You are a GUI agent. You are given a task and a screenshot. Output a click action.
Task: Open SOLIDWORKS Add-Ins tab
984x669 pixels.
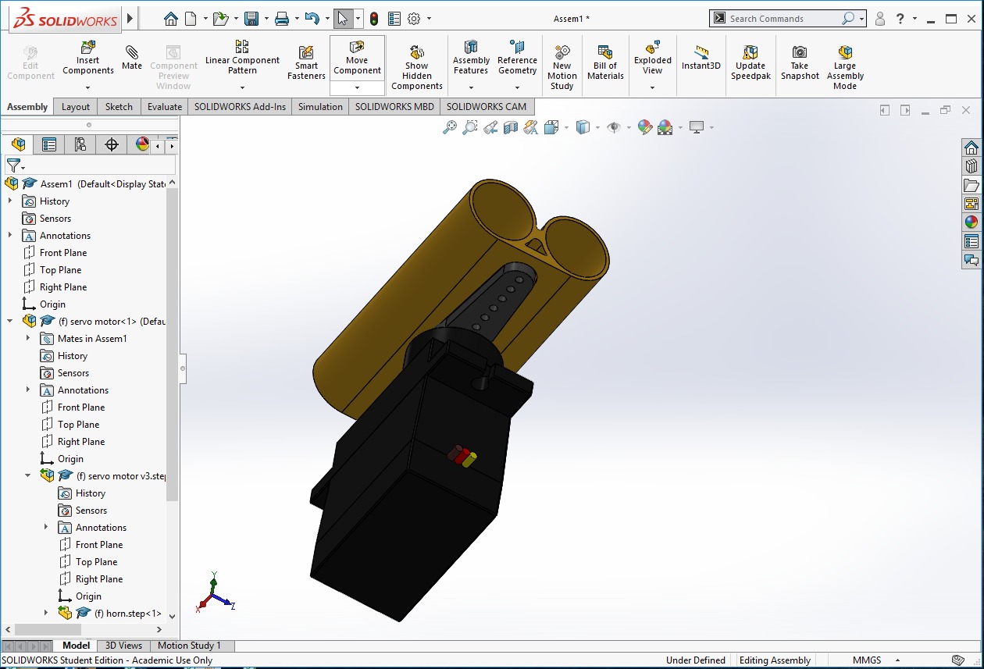click(x=241, y=107)
